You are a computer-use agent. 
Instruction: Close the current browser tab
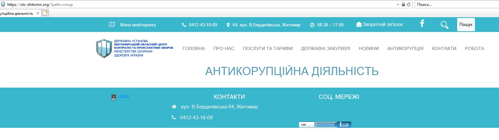click(x=38, y=14)
